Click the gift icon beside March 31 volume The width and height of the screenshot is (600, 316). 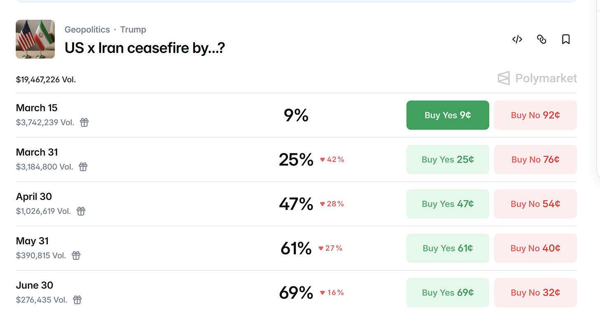click(x=83, y=167)
